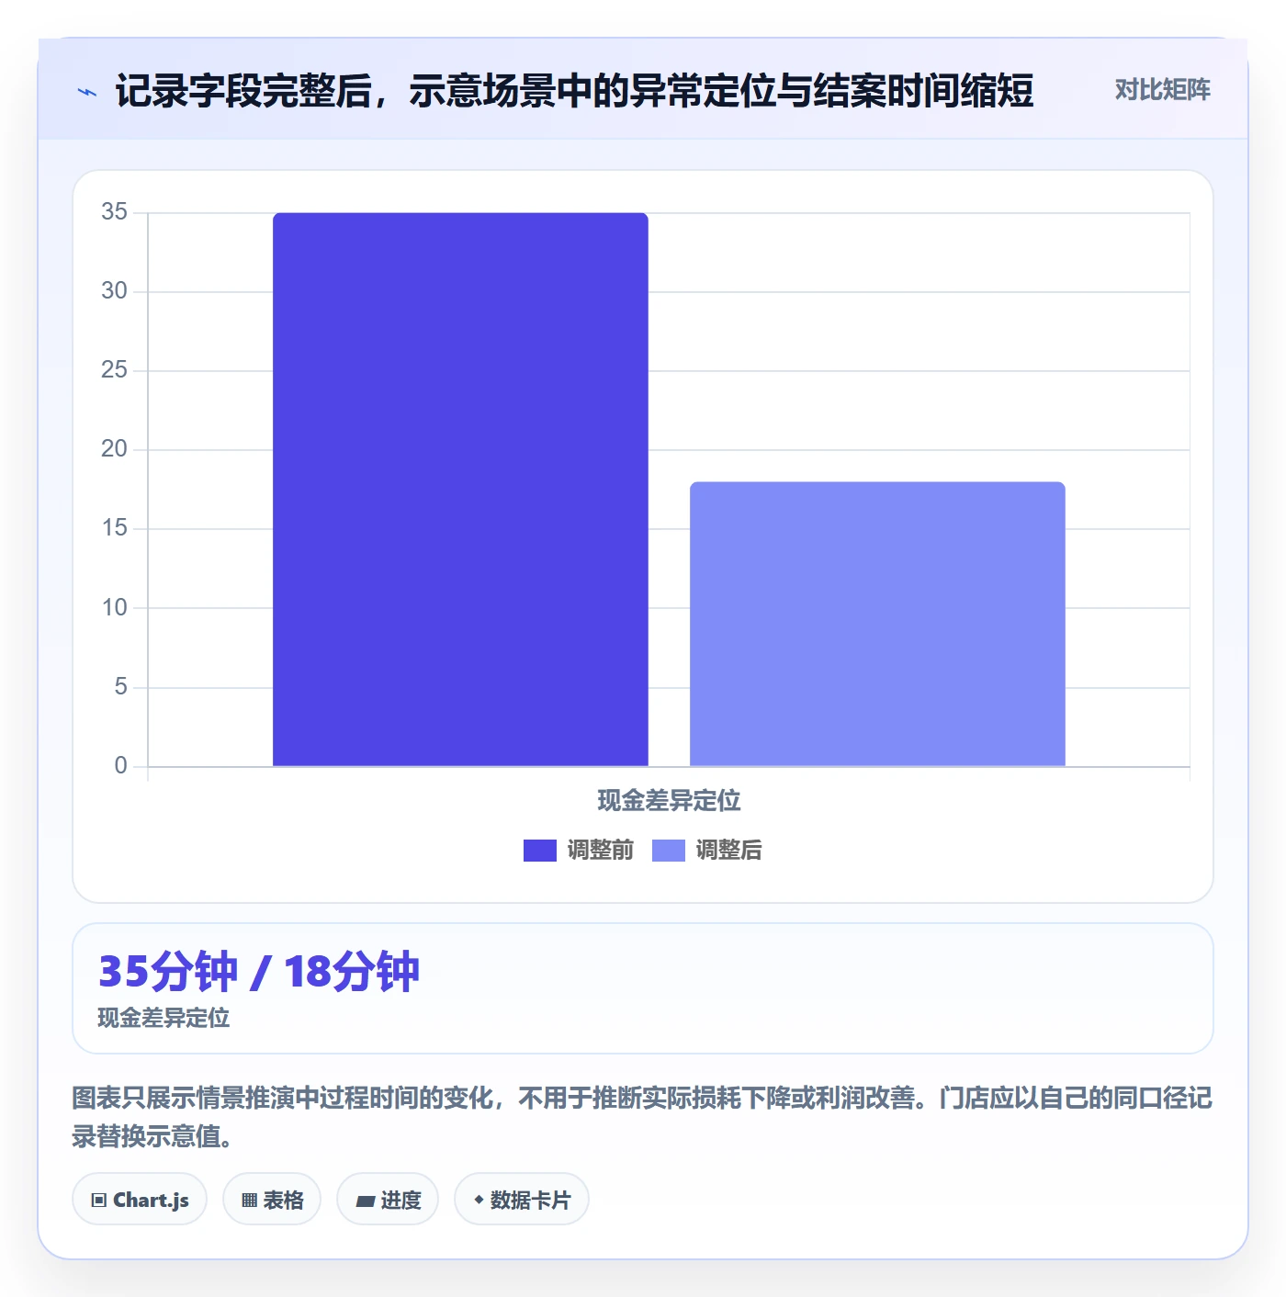The width and height of the screenshot is (1286, 1297).
Task: Click the grid icon in 表格 chip
Action: point(249,1201)
